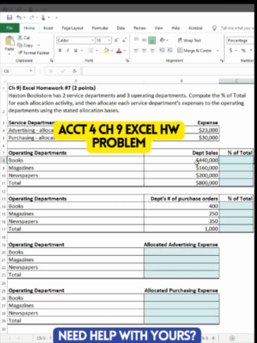
Task: Decrease cell indent
Action: click(162, 51)
